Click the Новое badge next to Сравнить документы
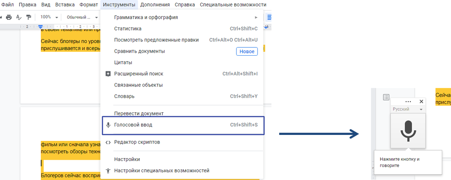This screenshot has width=451, height=180. tap(247, 51)
